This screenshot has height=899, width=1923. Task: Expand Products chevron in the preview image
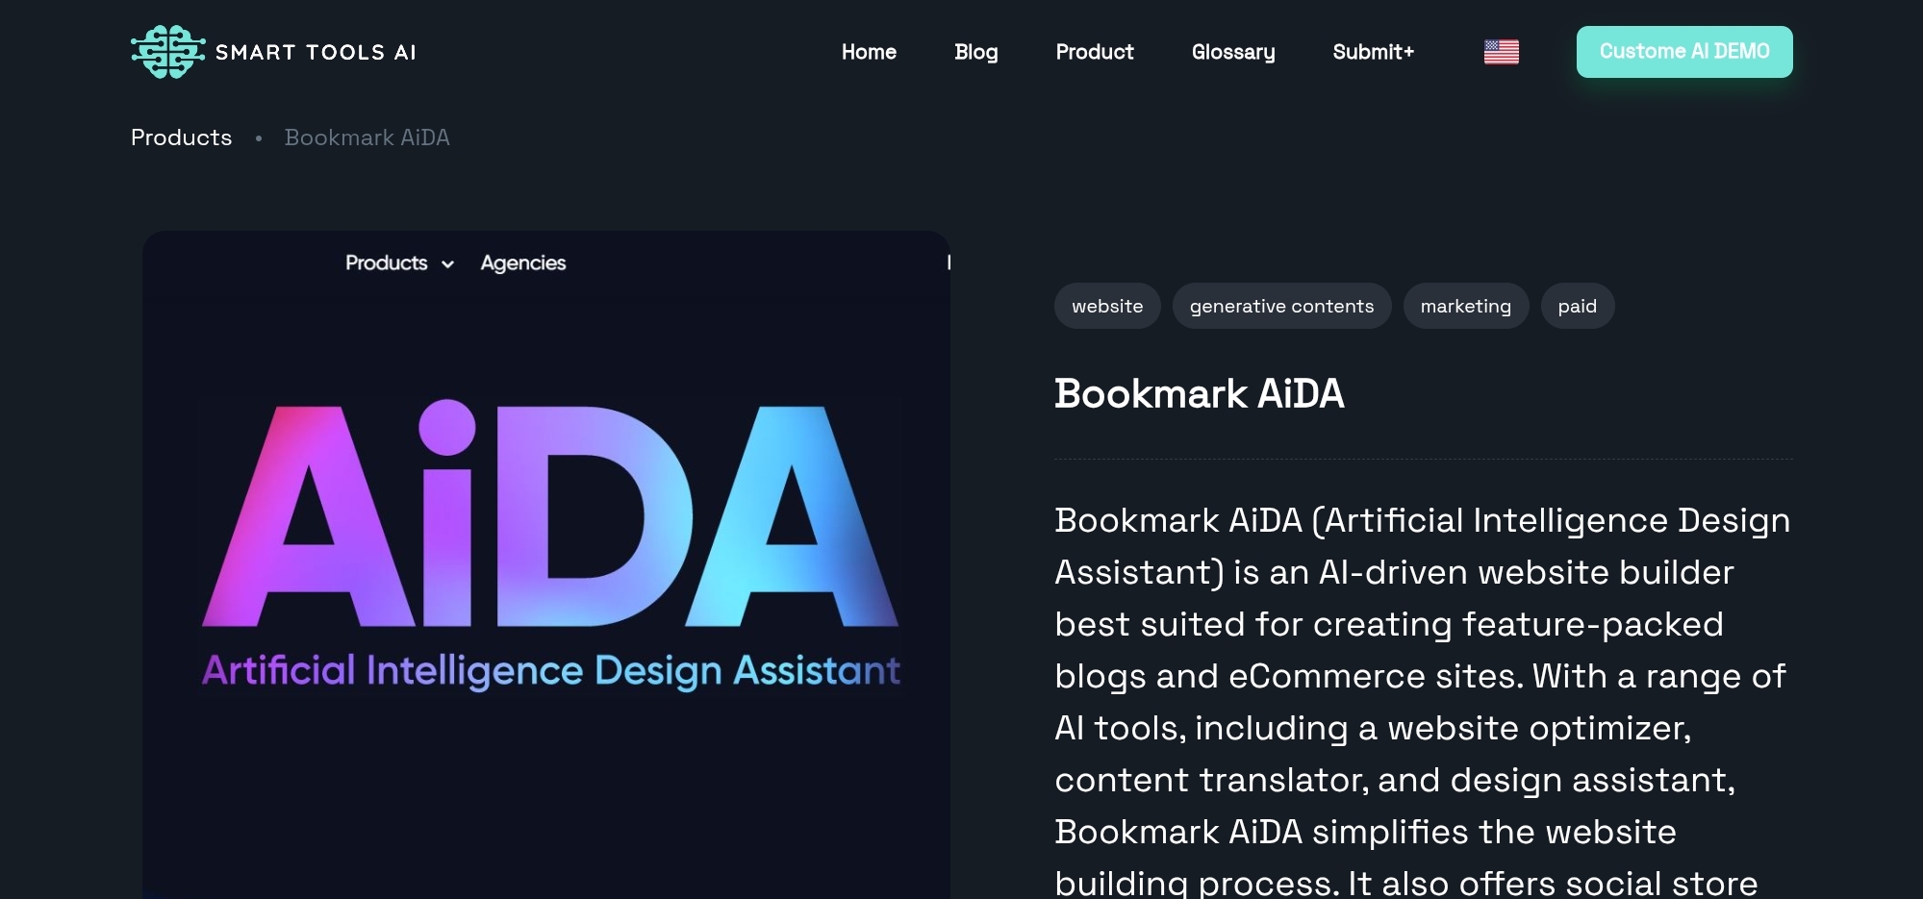(x=447, y=264)
